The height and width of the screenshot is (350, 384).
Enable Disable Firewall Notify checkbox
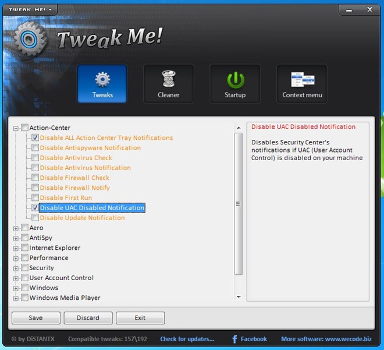(35, 188)
